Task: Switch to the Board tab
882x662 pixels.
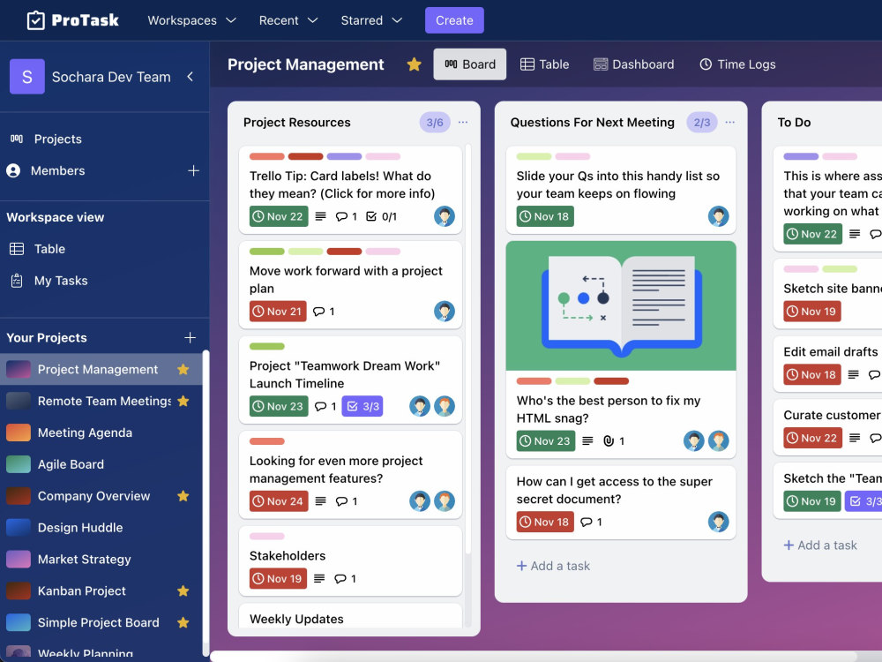Action: [x=469, y=64]
